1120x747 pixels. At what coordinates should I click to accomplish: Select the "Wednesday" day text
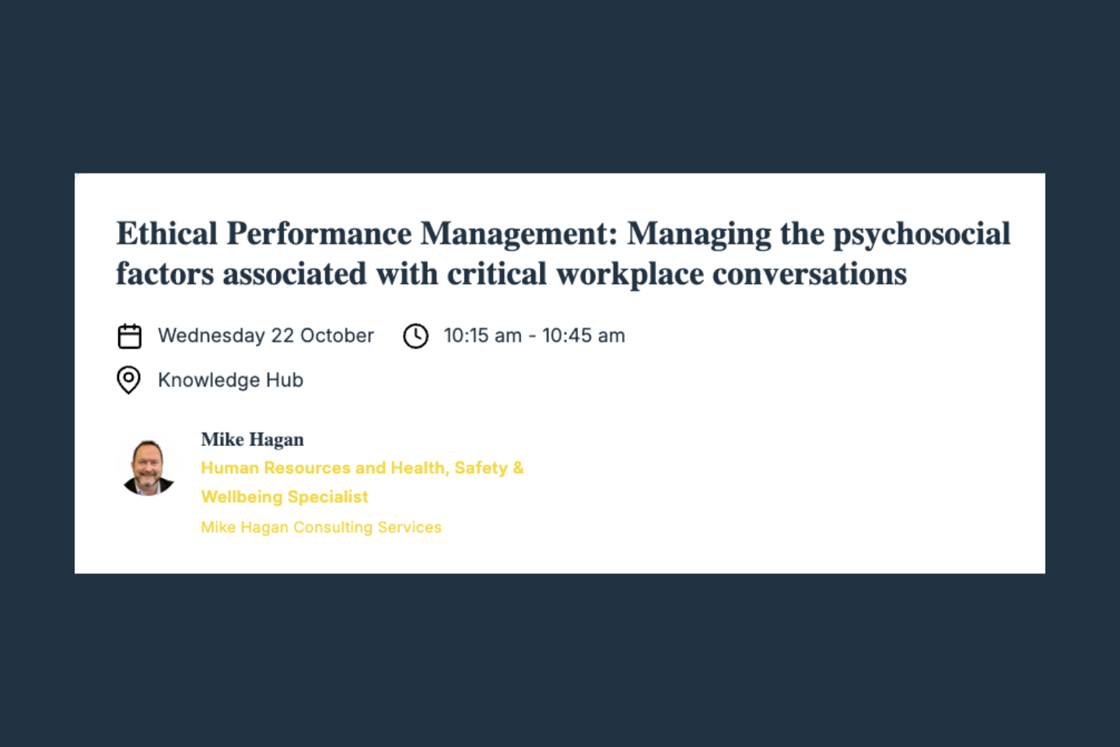212,336
